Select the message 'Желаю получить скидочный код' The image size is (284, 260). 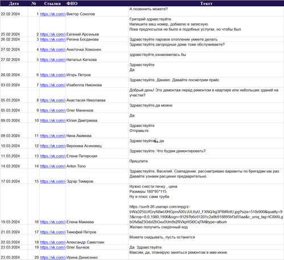tap(206, 230)
